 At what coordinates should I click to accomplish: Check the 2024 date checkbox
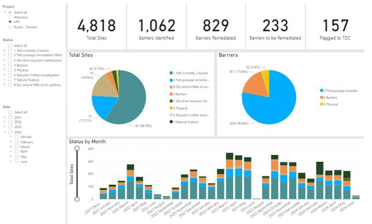[x=10, y=132]
